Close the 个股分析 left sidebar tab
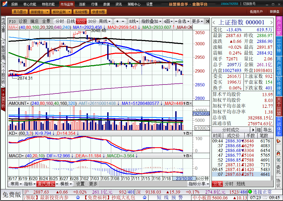This screenshot has width=283, height=201. (3, 66)
